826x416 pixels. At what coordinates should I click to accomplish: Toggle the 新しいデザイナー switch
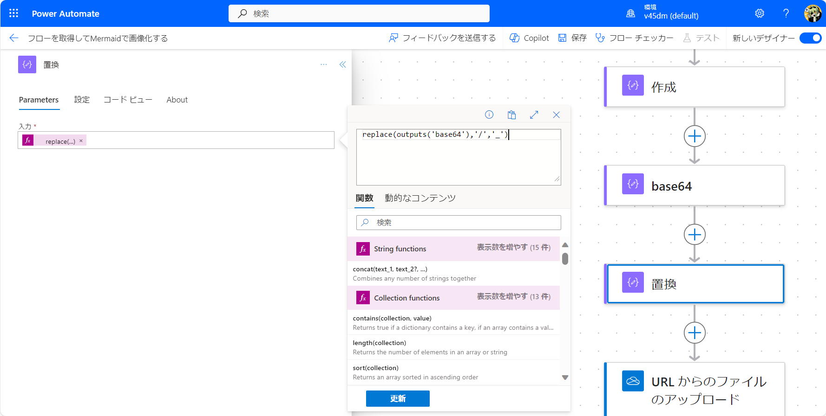(x=810, y=38)
